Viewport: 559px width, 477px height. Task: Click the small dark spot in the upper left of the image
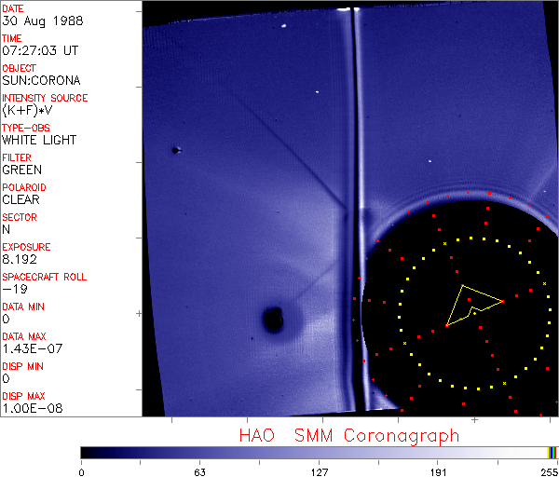coord(175,150)
